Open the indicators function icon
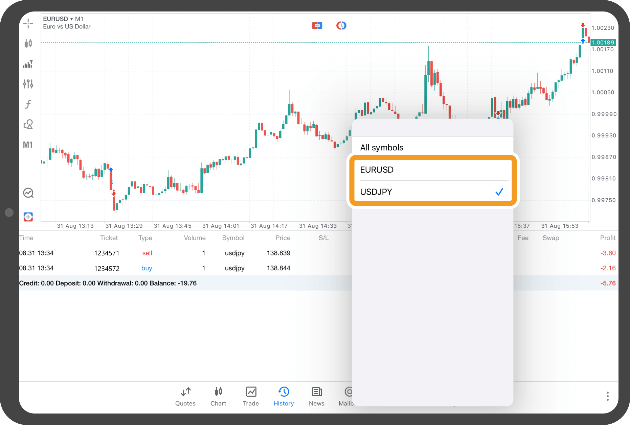This screenshot has height=425, width=630. coord(28,104)
